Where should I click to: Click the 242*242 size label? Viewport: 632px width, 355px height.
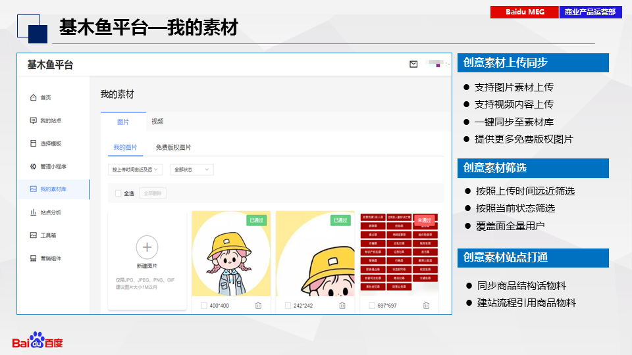click(x=303, y=306)
